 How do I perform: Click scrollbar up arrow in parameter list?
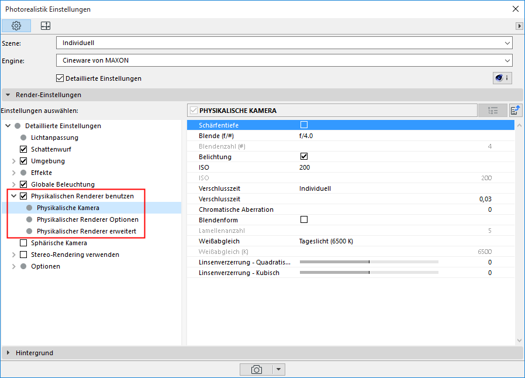tap(519, 125)
